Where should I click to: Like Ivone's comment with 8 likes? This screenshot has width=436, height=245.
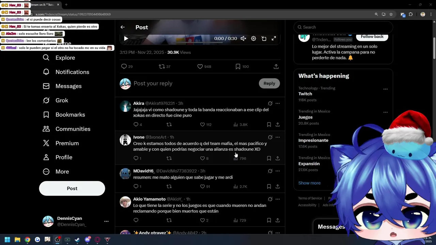tap(204, 158)
